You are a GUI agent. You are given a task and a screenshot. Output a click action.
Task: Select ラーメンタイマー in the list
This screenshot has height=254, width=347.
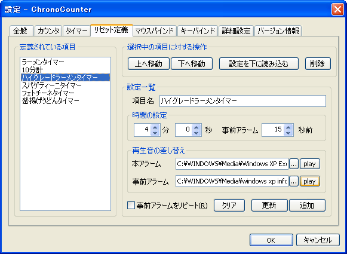65,62
